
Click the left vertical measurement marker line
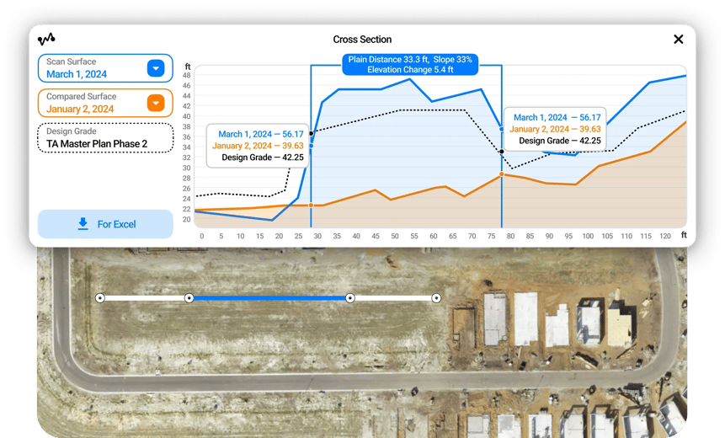tap(311, 147)
